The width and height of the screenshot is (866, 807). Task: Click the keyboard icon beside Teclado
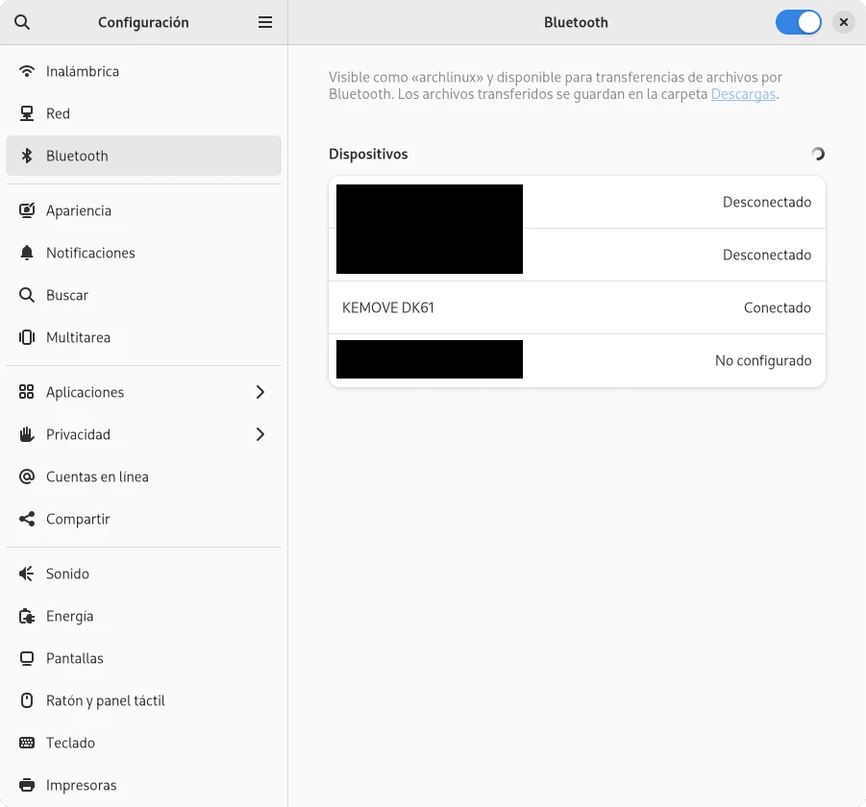[27, 743]
